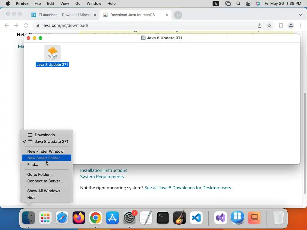Open TextEdit from the Dock
The image size is (307, 230).
click(x=146, y=218)
